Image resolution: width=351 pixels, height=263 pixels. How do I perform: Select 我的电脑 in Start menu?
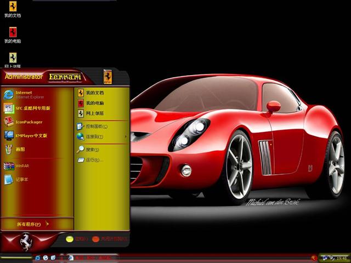(93, 103)
